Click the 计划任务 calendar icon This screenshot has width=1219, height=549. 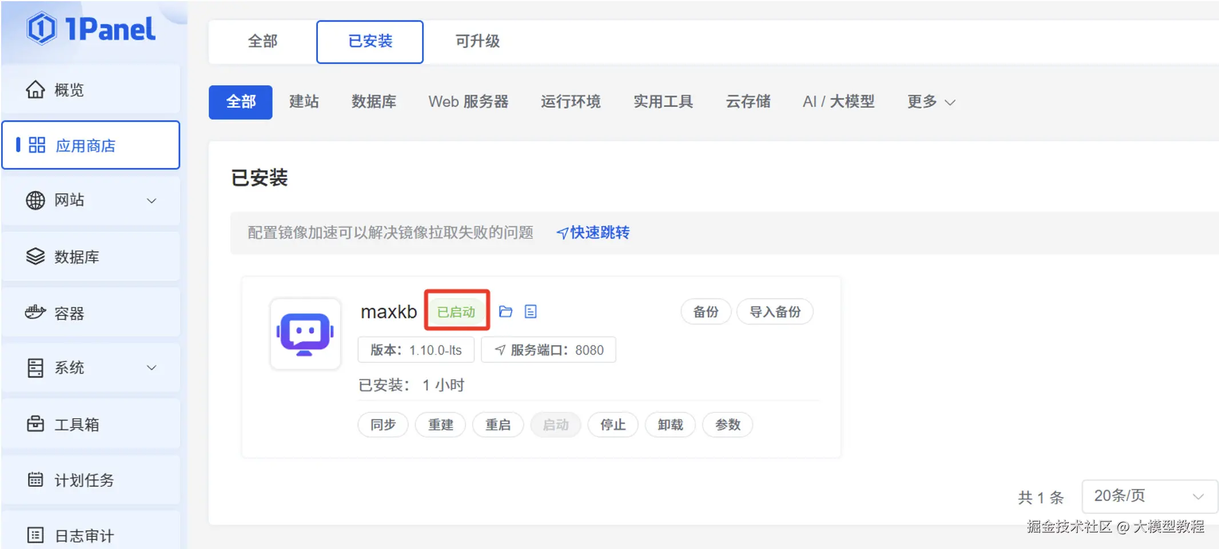pos(35,479)
